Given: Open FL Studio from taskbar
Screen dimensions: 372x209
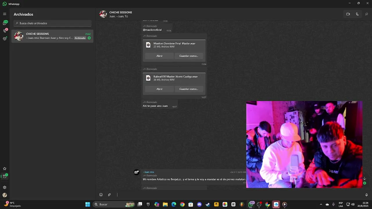Looking at the screenshot, I should (x=242, y=205).
